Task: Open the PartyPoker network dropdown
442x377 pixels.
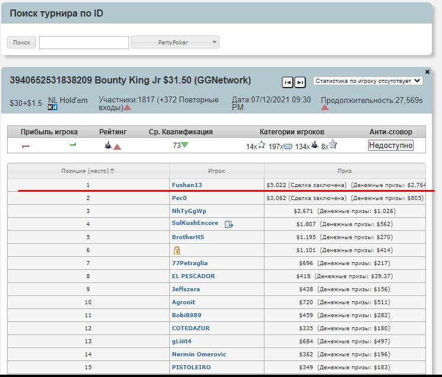Action: pos(175,42)
